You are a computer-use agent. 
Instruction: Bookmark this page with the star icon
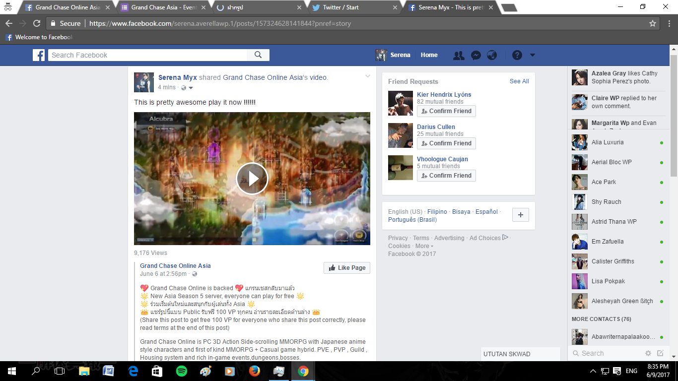point(653,23)
